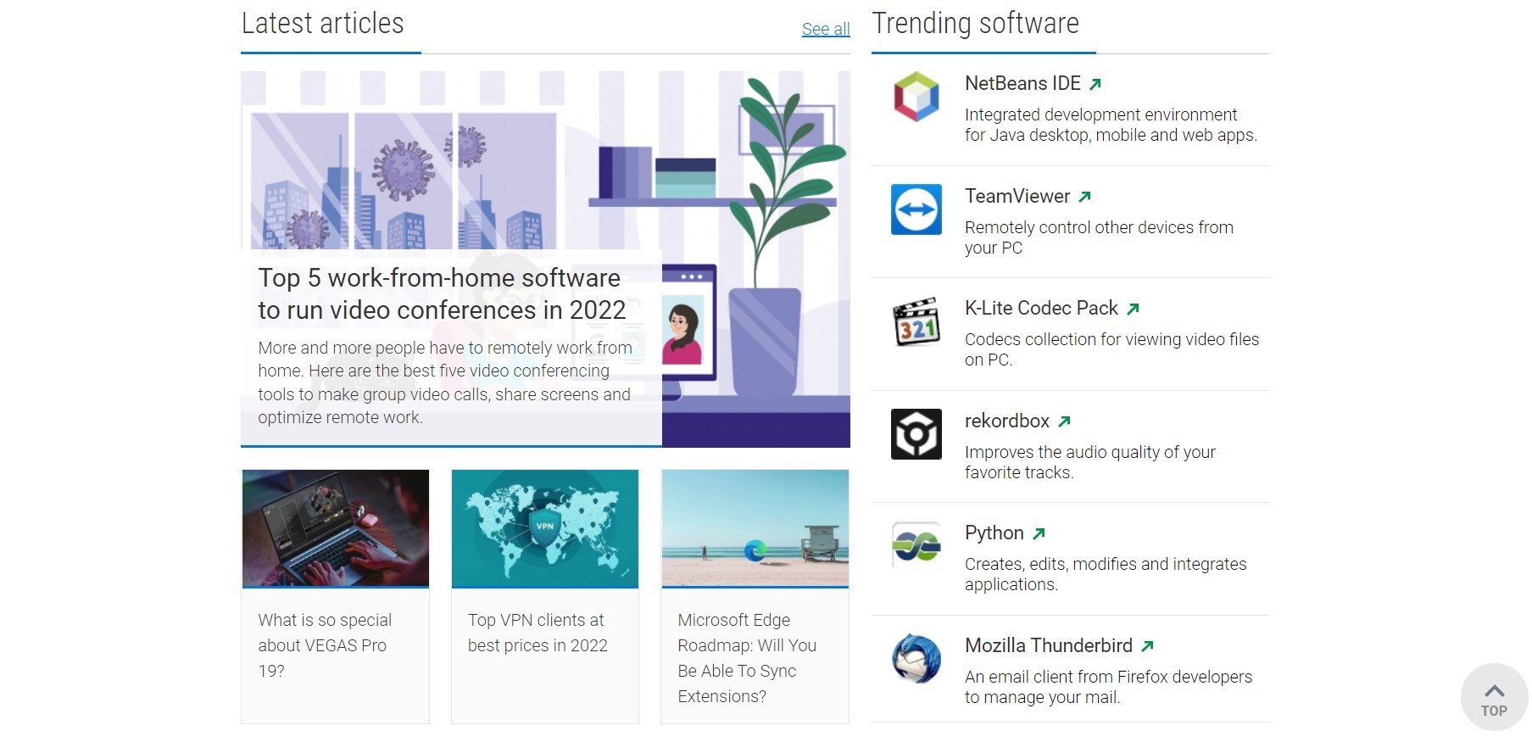Click the green arrow next to K-Lite Codec Pack
This screenshot has height=742, width=1532.
(1133, 309)
